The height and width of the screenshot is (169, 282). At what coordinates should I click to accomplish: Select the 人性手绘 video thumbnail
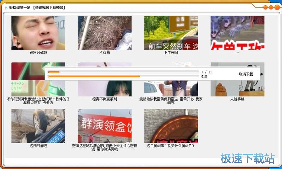pos(237,88)
